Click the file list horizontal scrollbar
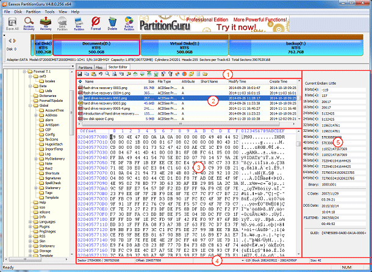The height and width of the screenshot is (272, 372). coord(181,124)
